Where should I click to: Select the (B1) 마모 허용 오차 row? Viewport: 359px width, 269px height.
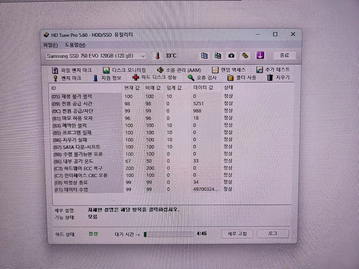coord(142,118)
